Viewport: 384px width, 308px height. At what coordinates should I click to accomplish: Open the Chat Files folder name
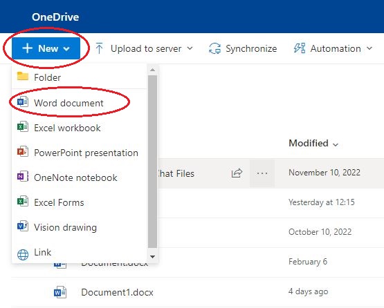[x=176, y=173]
